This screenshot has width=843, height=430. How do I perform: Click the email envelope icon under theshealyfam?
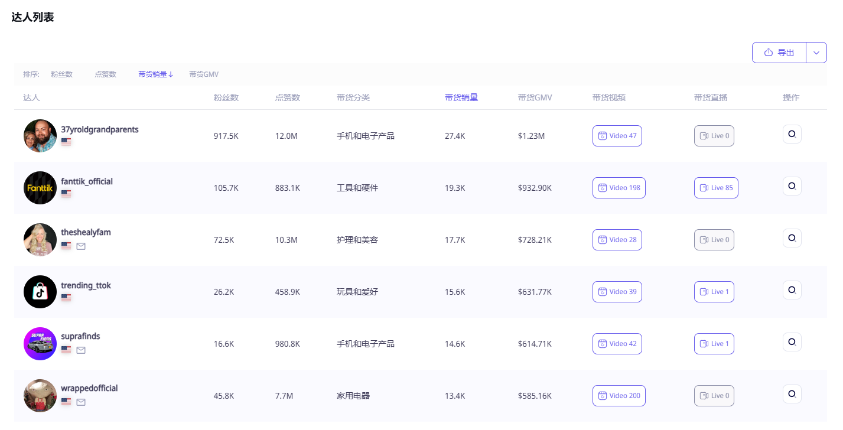(x=81, y=246)
